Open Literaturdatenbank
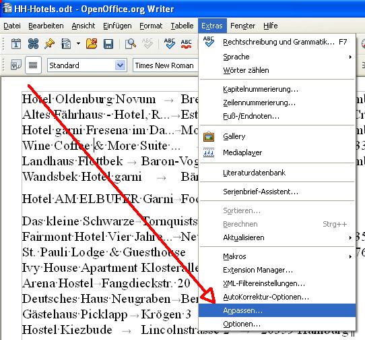 [277, 173]
